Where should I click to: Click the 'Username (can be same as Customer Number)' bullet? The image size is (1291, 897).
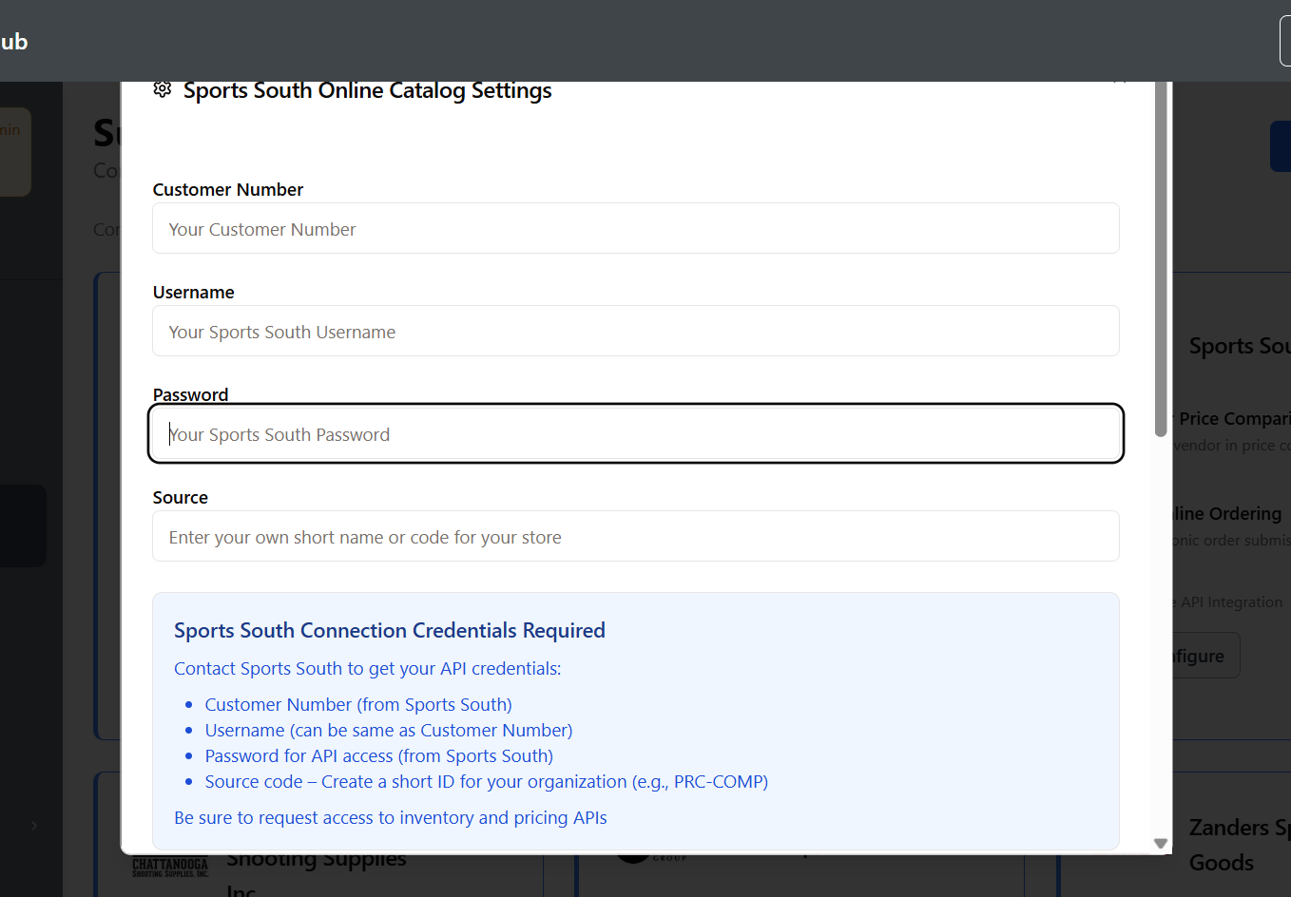point(389,730)
